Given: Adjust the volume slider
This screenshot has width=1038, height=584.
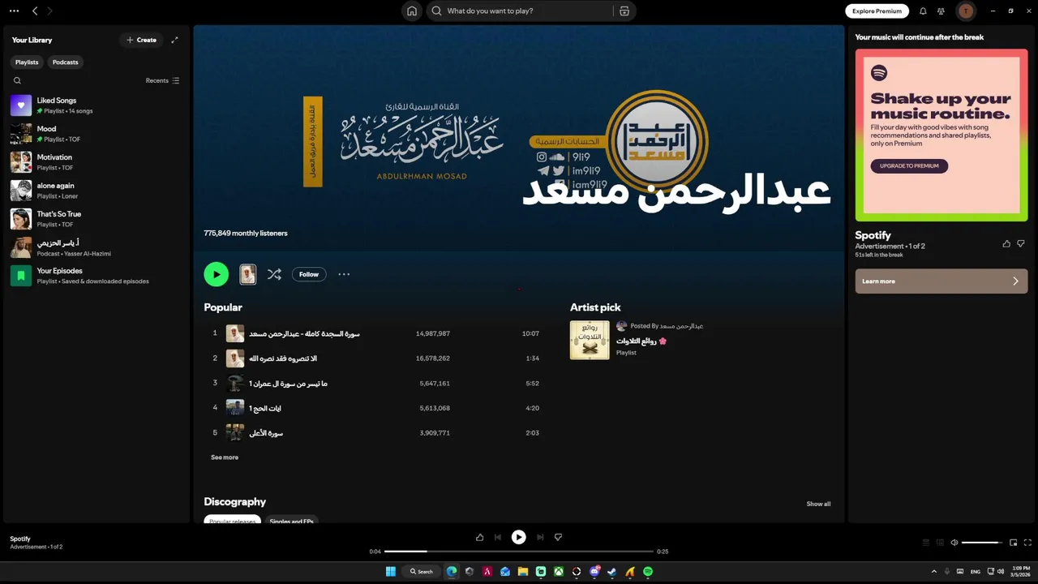Looking at the screenshot, I should coord(981,543).
